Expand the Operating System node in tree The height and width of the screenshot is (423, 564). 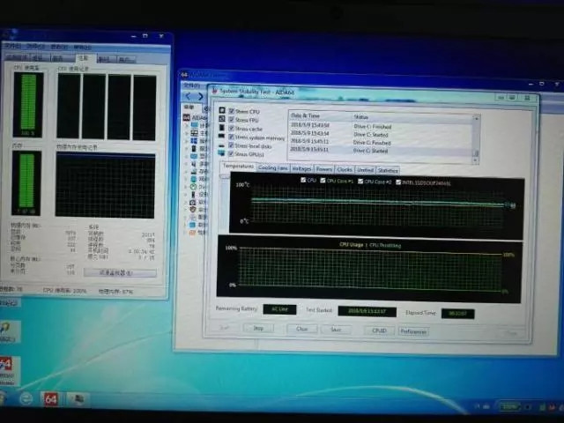pyautogui.click(x=187, y=141)
